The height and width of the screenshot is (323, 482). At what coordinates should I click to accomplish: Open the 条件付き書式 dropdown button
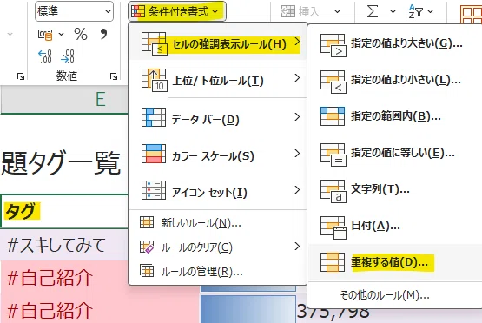(177, 11)
